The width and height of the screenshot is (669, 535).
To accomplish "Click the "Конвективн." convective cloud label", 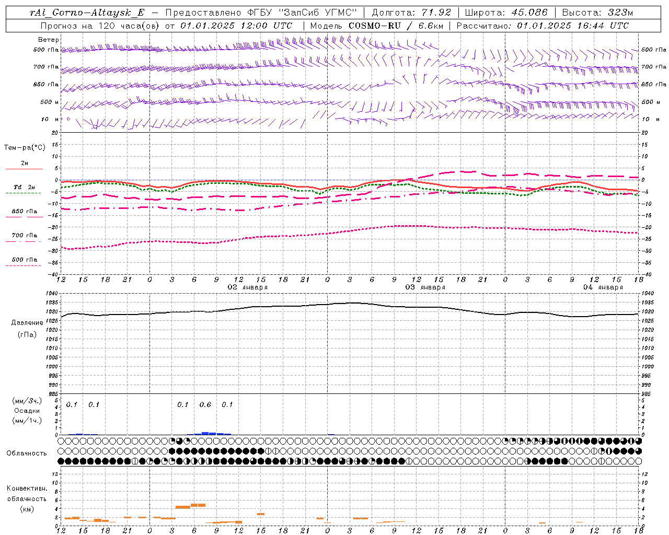I will (x=27, y=489).
